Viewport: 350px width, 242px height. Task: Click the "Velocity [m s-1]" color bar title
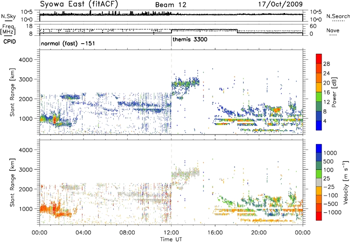[346, 183]
